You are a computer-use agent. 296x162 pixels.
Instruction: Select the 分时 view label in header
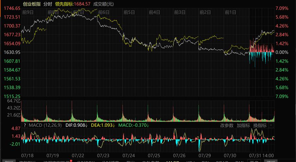pyautogui.click(x=47, y=4)
